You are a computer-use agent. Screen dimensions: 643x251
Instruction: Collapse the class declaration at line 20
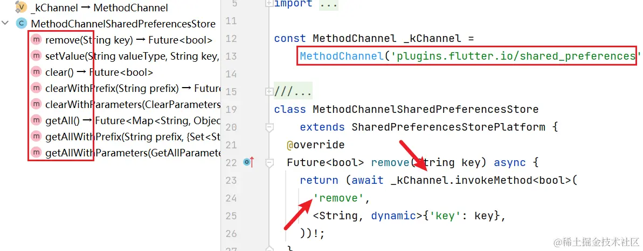click(x=269, y=128)
